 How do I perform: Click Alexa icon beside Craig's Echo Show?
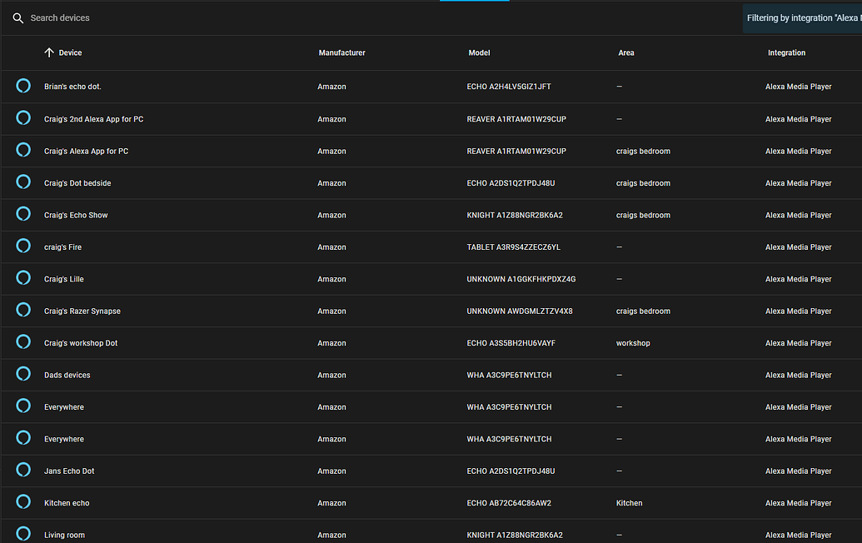(23, 214)
